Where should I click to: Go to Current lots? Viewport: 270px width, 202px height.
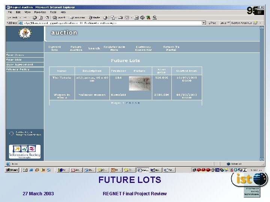55,48
